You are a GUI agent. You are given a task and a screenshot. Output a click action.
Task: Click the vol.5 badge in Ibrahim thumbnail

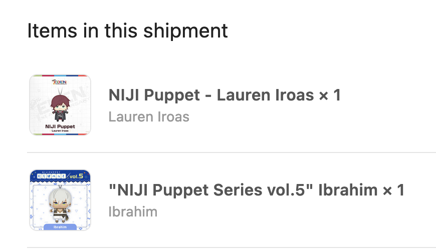(76, 176)
